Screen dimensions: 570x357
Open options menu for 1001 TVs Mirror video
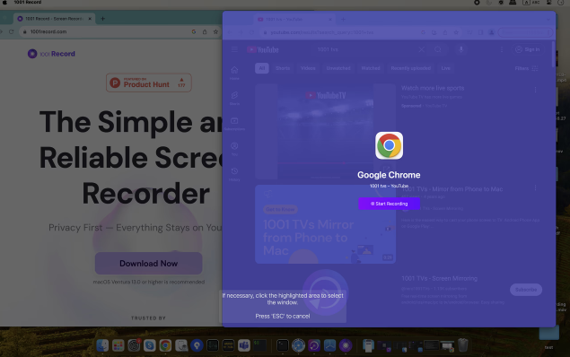pyautogui.click(x=535, y=188)
